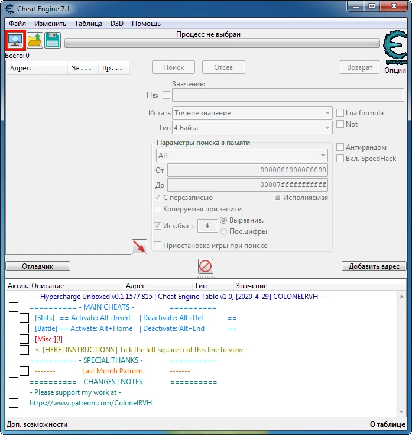Toggle the Исполняемая checkbox
412x435 pixels.
click(x=277, y=198)
